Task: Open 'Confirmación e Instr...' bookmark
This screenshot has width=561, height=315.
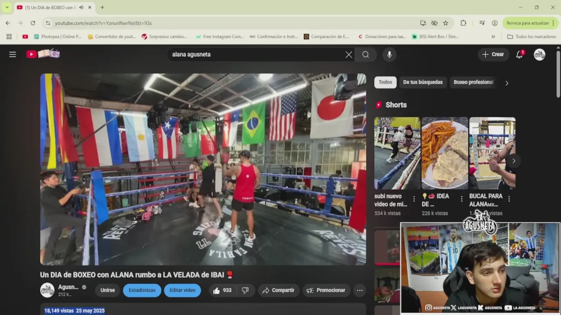Action: [273, 37]
